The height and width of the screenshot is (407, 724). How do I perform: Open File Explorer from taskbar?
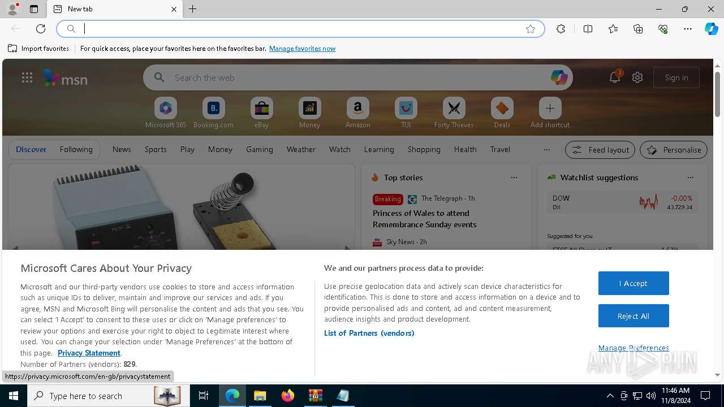point(260,396)
